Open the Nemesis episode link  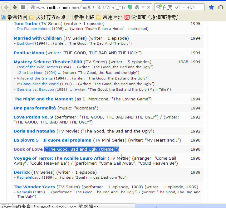pyautogui.click(x=24, y=192)
